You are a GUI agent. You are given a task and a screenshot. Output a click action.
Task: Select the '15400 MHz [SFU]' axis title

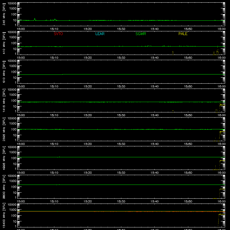point(4,215)
